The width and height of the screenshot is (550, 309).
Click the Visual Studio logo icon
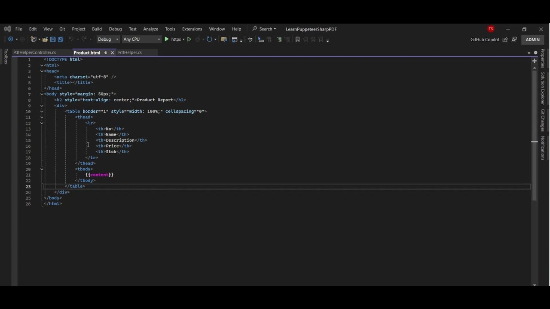[7, 29]
